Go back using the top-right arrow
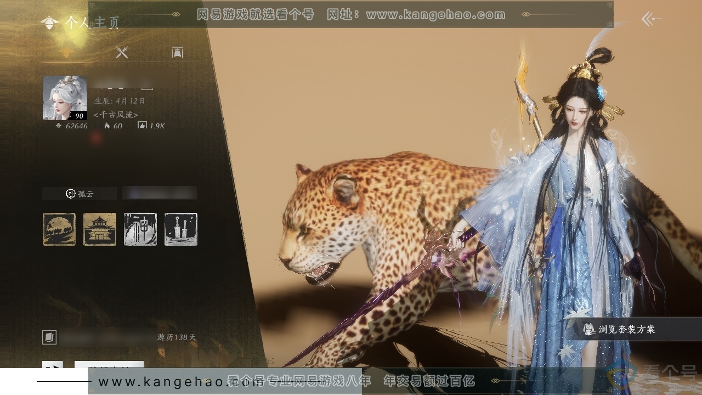This screenshot has height=395, width=702. (652, 20)
